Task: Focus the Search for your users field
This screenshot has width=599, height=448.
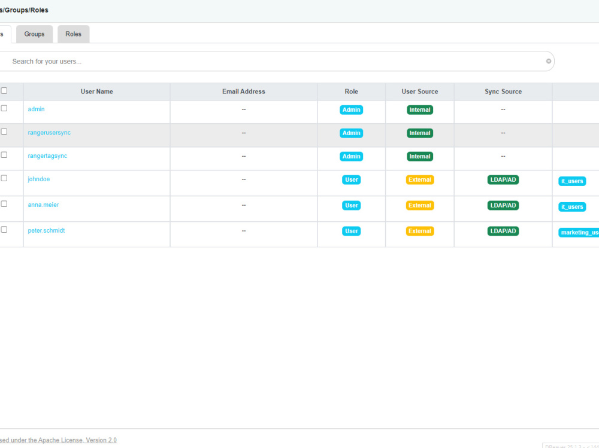Action: click(x=276, y=61)
